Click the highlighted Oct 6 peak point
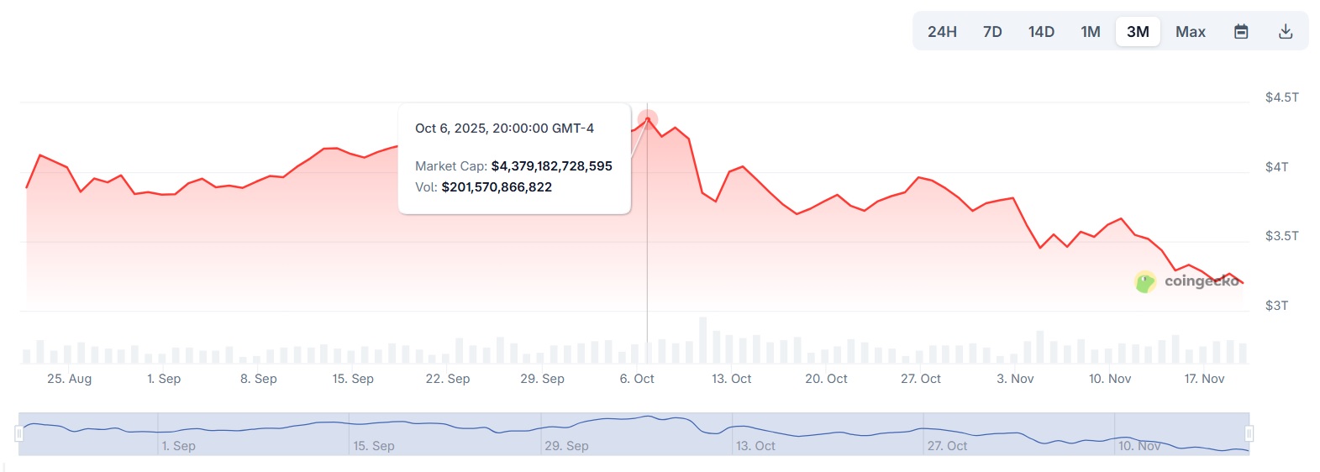This screenshot has height=472, width=1320. click(x=648, y=119)
